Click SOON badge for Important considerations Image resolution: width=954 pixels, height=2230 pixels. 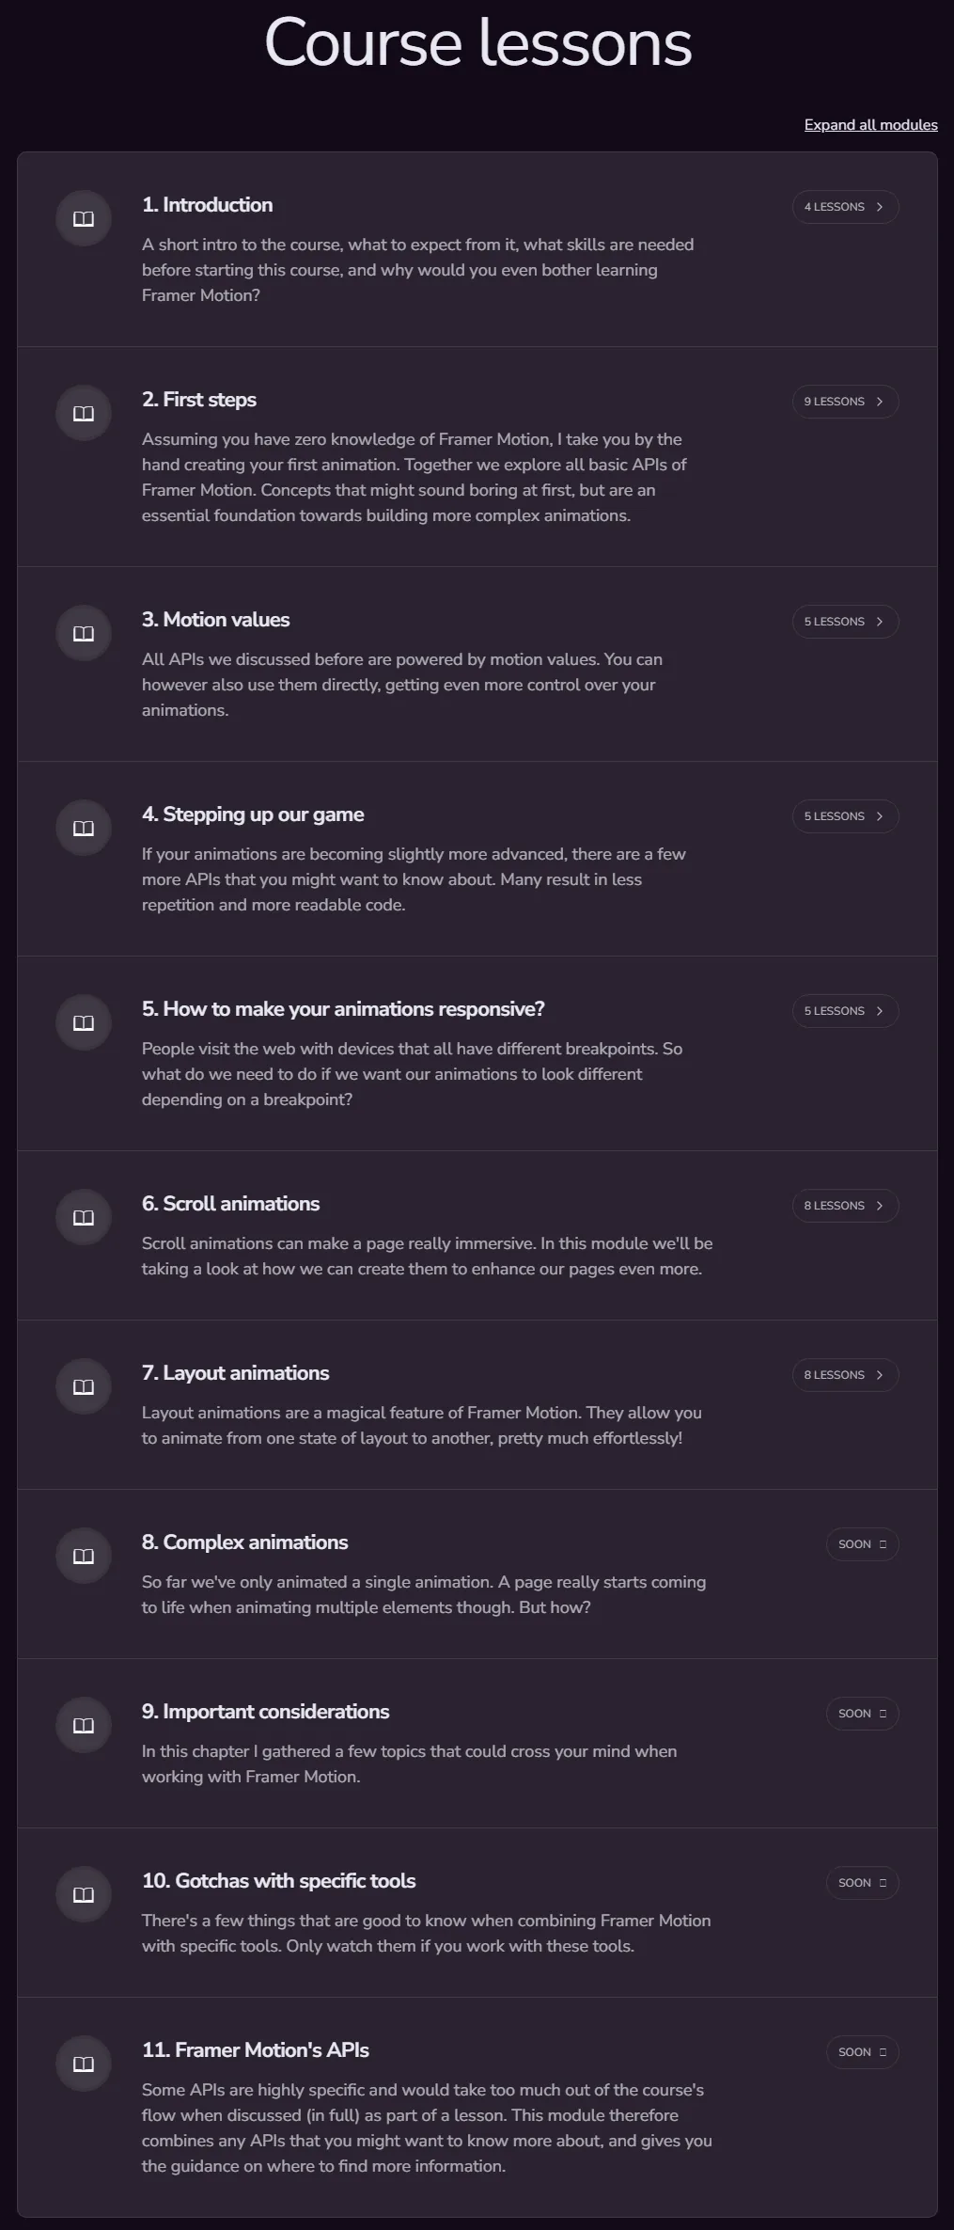tap(862, 1714)
